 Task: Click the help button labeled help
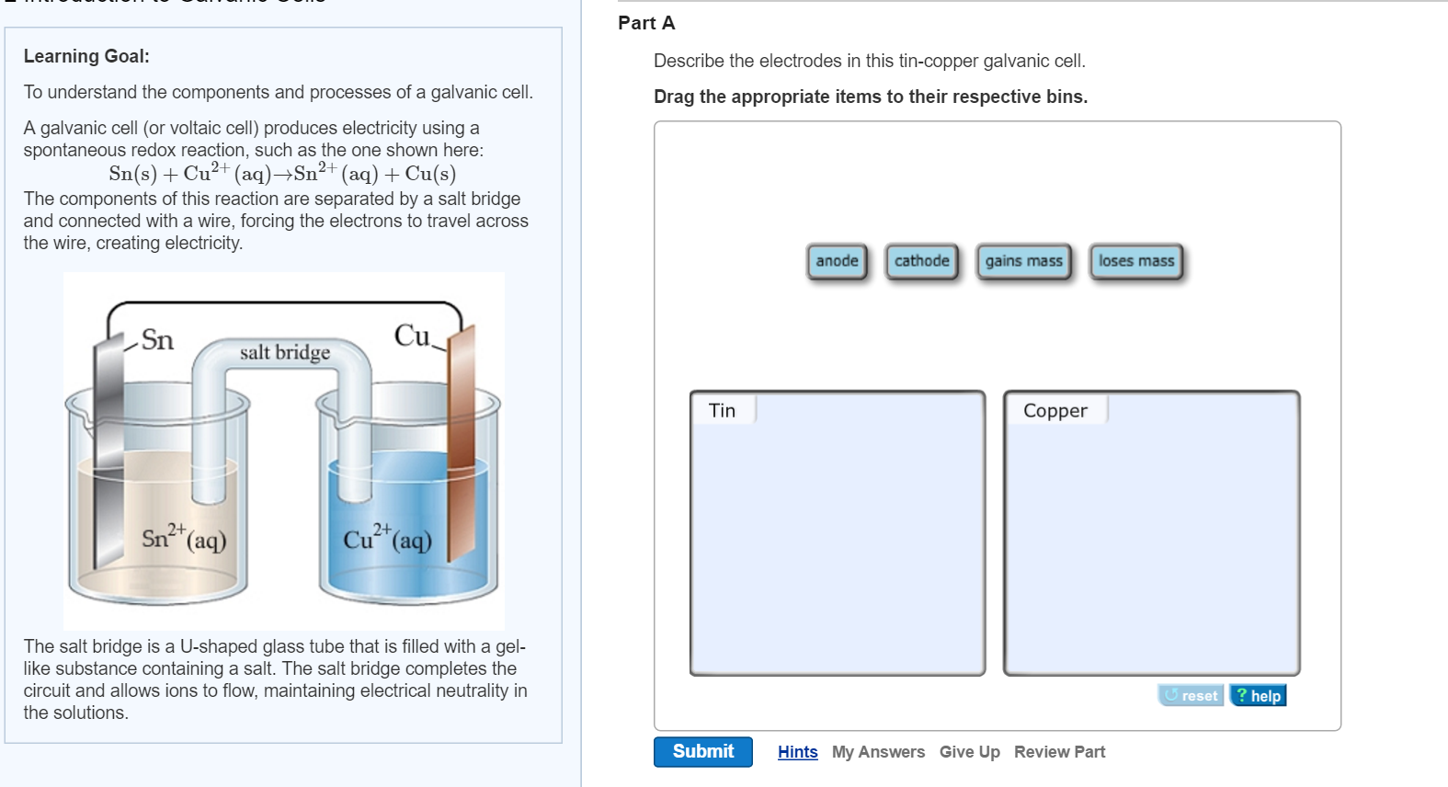point(1258,696)
